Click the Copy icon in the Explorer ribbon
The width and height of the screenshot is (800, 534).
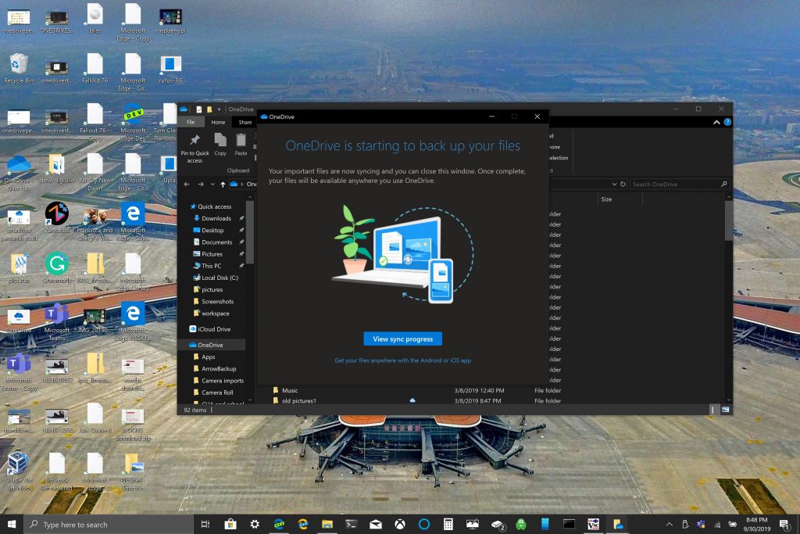pos(220,145)
